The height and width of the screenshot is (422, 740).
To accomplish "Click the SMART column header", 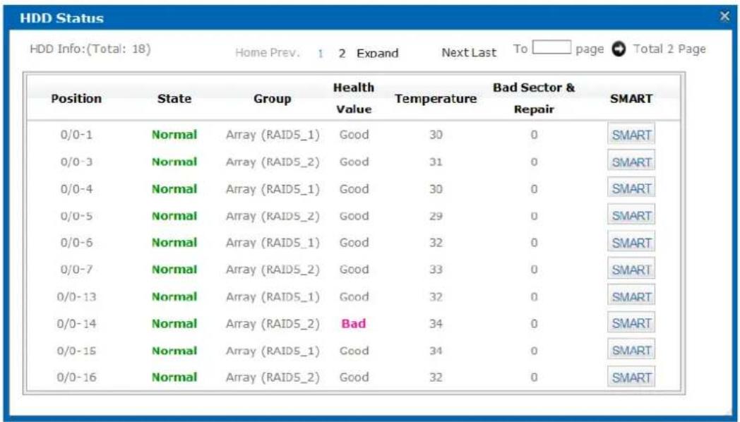I will [631, 99].
